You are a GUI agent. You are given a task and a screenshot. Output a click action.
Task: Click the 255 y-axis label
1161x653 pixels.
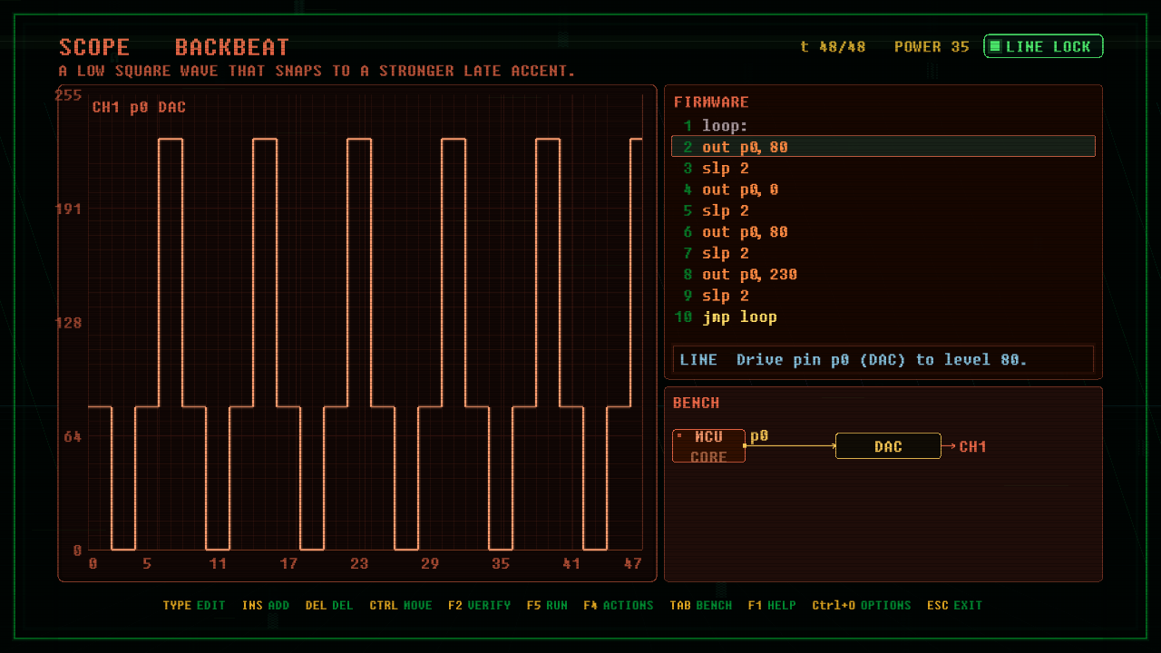[69, 95]
